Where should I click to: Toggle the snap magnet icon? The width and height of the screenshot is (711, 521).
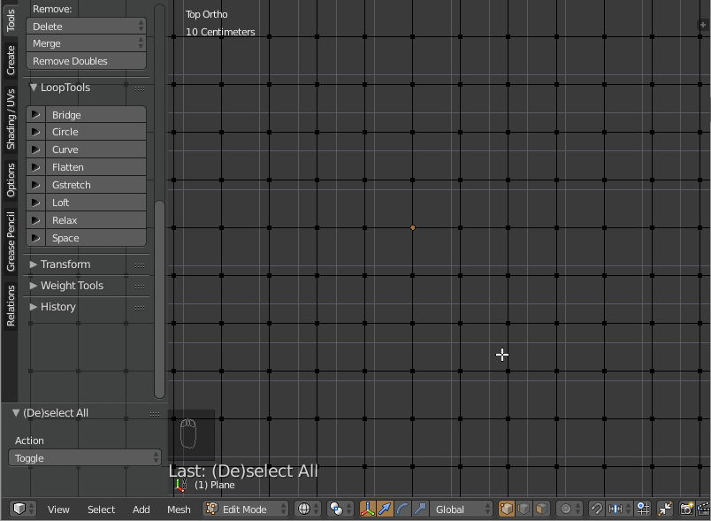pos(597,509)
